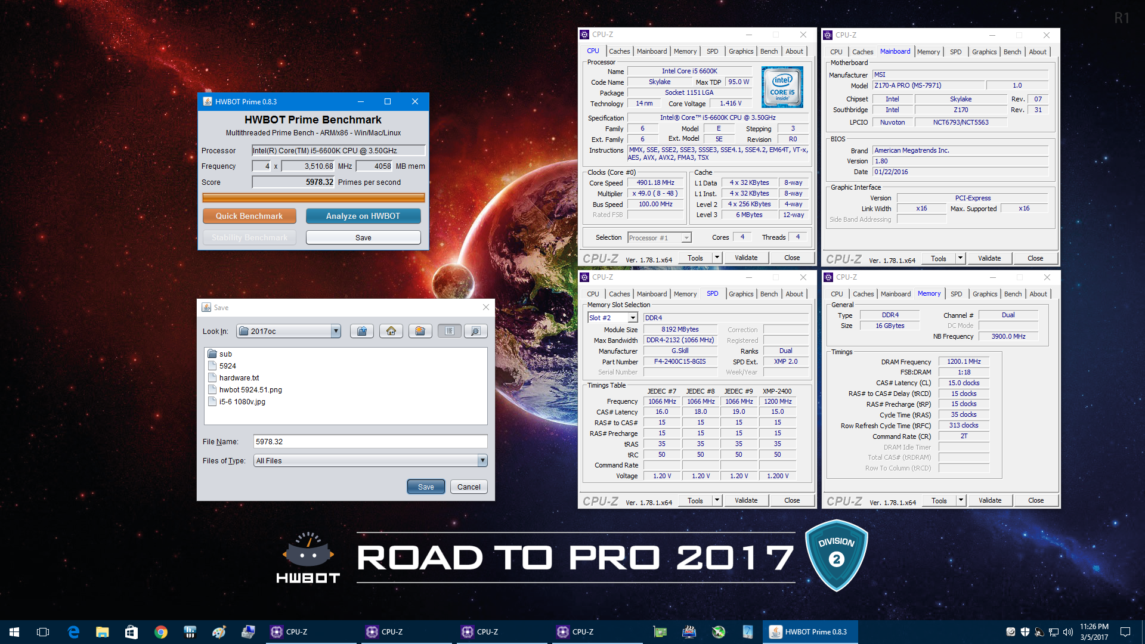Image resolution: width=1145 pixels, height=644 pixels.
Task: Open the Look In folder dropdown
Action: coord(336,331)
